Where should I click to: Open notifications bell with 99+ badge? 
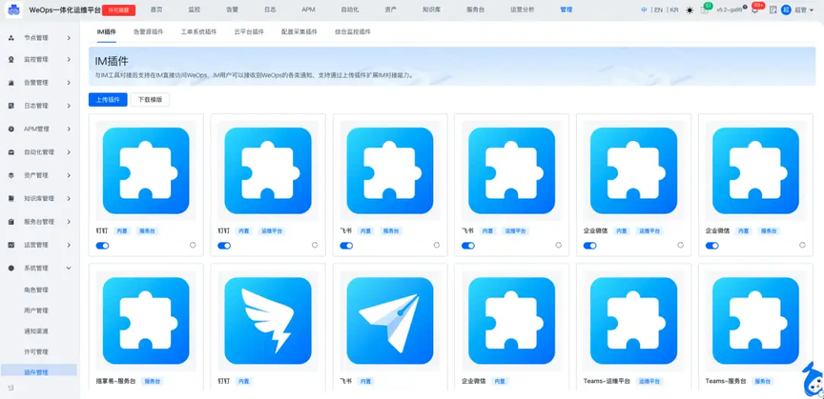click(x=755, y=10)
